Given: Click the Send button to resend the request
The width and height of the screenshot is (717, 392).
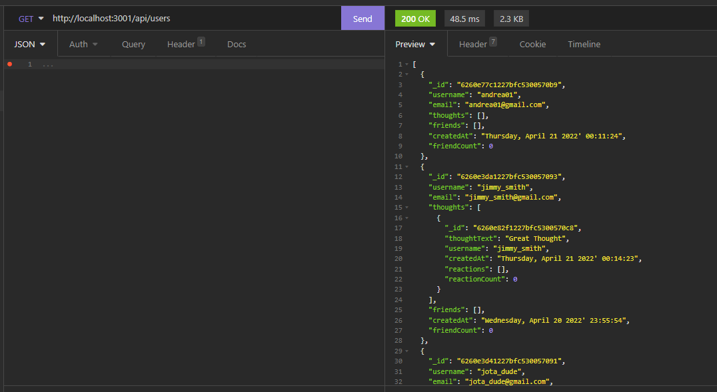Looking at the screenshot, I should point(362,18).
